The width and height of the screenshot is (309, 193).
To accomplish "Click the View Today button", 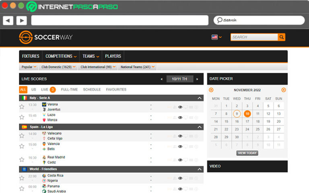I will coord(247,153).
